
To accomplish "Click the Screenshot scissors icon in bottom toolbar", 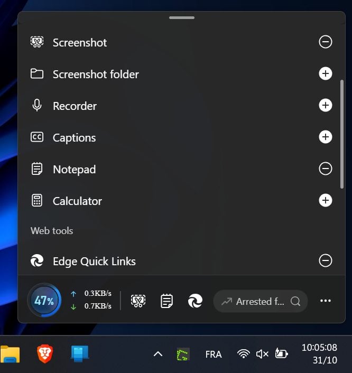I will tap(138, 301).
